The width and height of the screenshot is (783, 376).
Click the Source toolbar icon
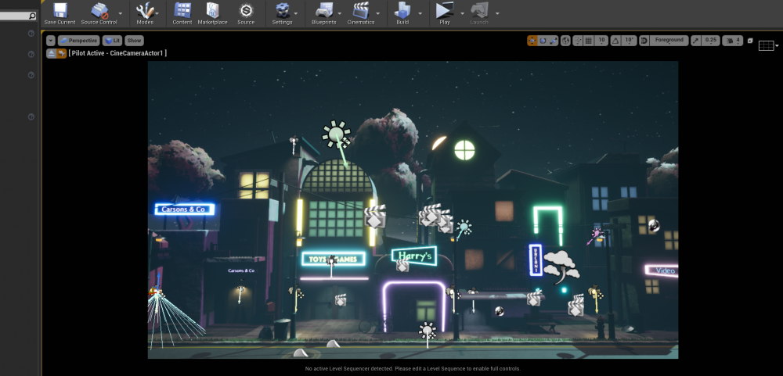tap(246, 10)
